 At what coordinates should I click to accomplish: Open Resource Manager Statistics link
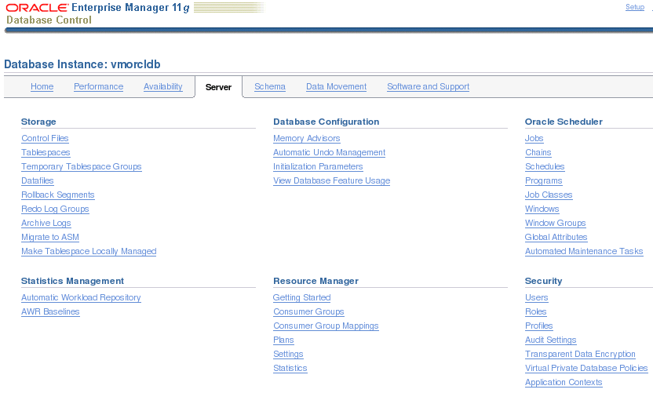pos(290,369)
